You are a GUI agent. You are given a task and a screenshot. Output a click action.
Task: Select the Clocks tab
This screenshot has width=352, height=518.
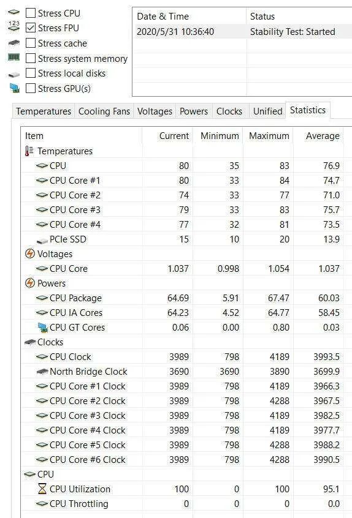(x=229, y=111)
